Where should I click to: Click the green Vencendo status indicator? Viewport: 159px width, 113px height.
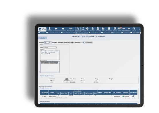(123, 96)
